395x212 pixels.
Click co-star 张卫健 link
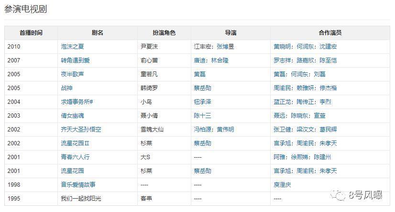(x=282, y=129)
